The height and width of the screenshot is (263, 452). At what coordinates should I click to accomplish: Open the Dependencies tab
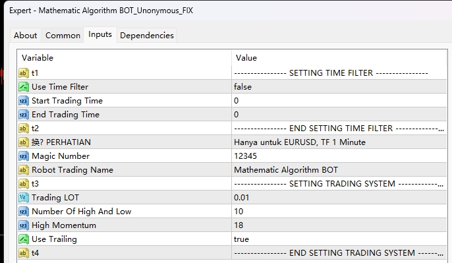[147, 36]
